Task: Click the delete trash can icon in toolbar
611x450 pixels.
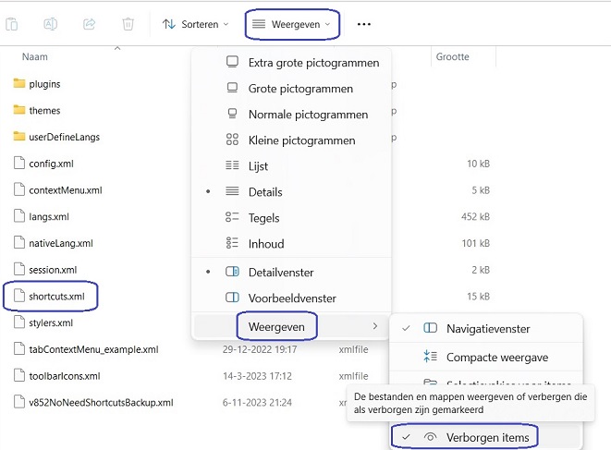Action: click(128, 24)
